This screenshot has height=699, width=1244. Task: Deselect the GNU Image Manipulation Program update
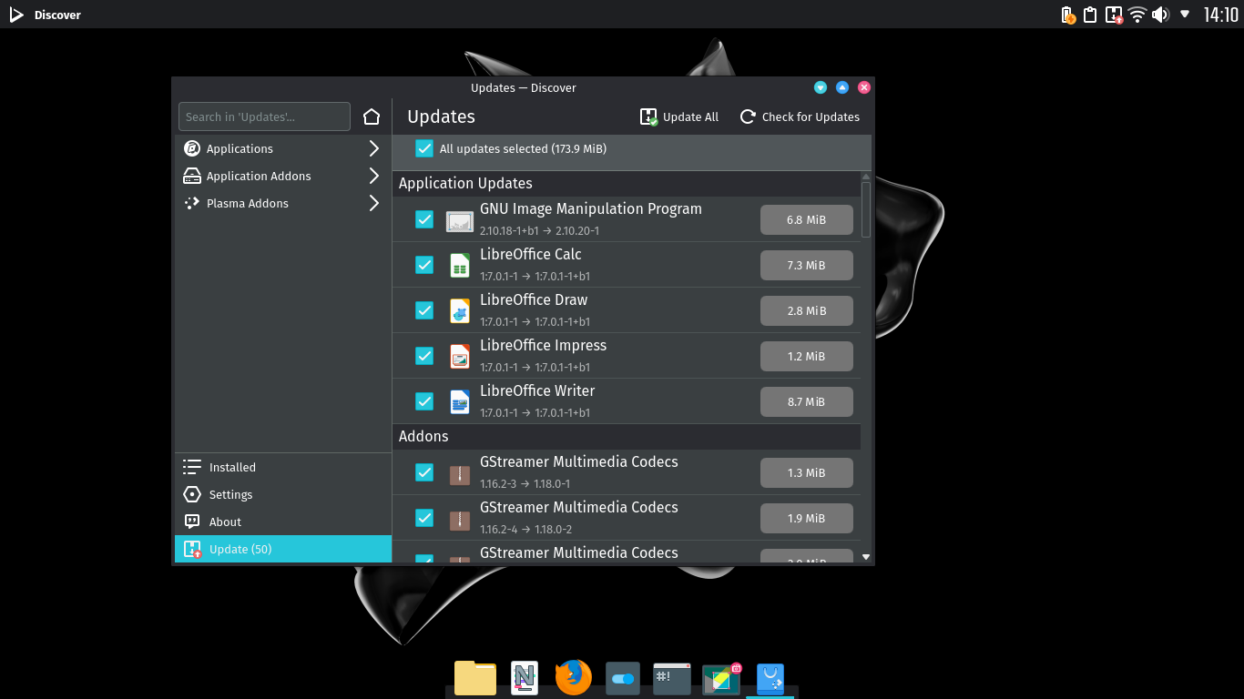(x=424, y=219)
